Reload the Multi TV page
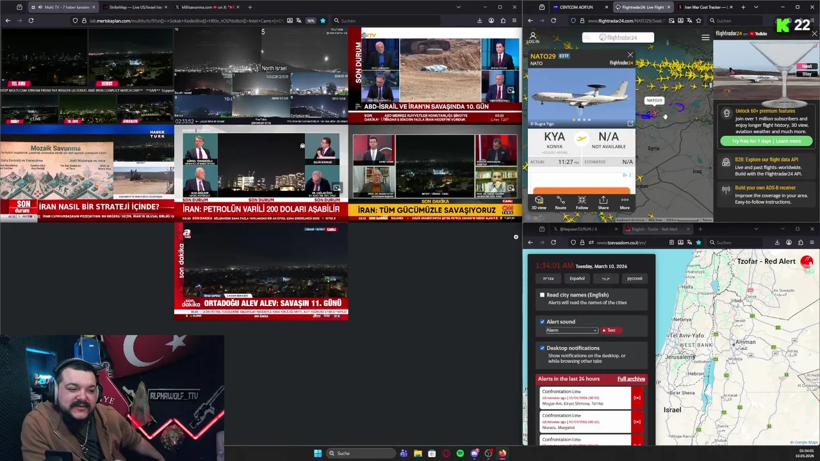 pos(31,20)
